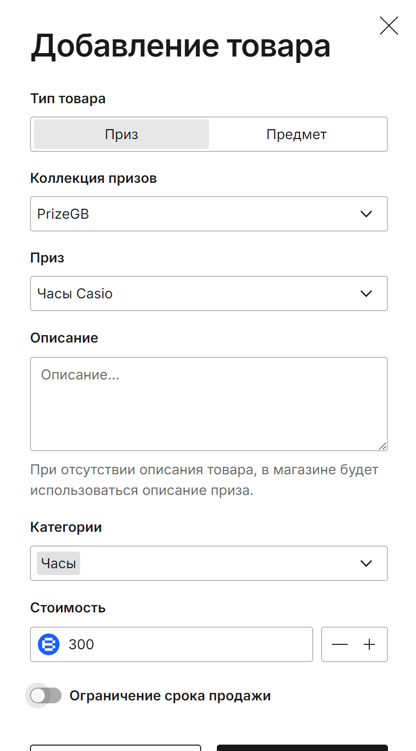Click the PrizeGB dropdown chevron arrow
416x751 pixels.
(366, 214)
